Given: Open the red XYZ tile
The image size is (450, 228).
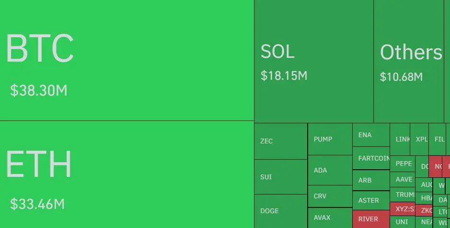Looking at the screenshot, I should pyautogui.click(x=403, y=209).
